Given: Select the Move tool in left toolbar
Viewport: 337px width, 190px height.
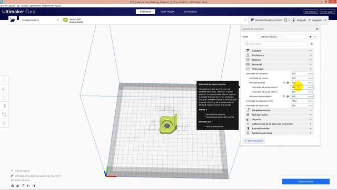Looking at the screenshot, I should click(x=4, y=80).
